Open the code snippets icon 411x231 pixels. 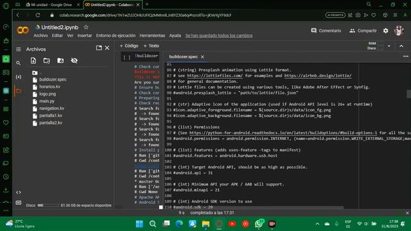[x=19, y=193]
